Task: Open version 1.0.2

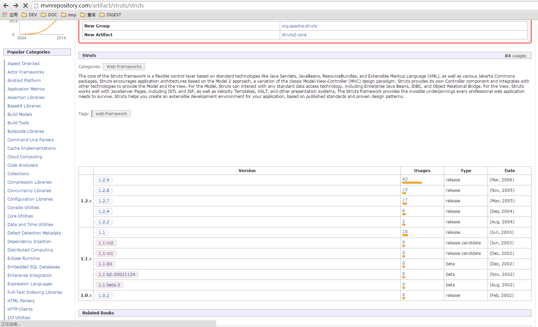Action: pyautogui.click(x=104, y=295)
